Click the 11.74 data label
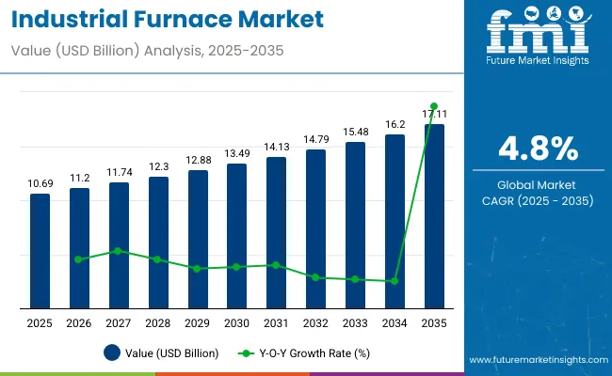Viewport: 612px width, 376px height. coord(120,172)
